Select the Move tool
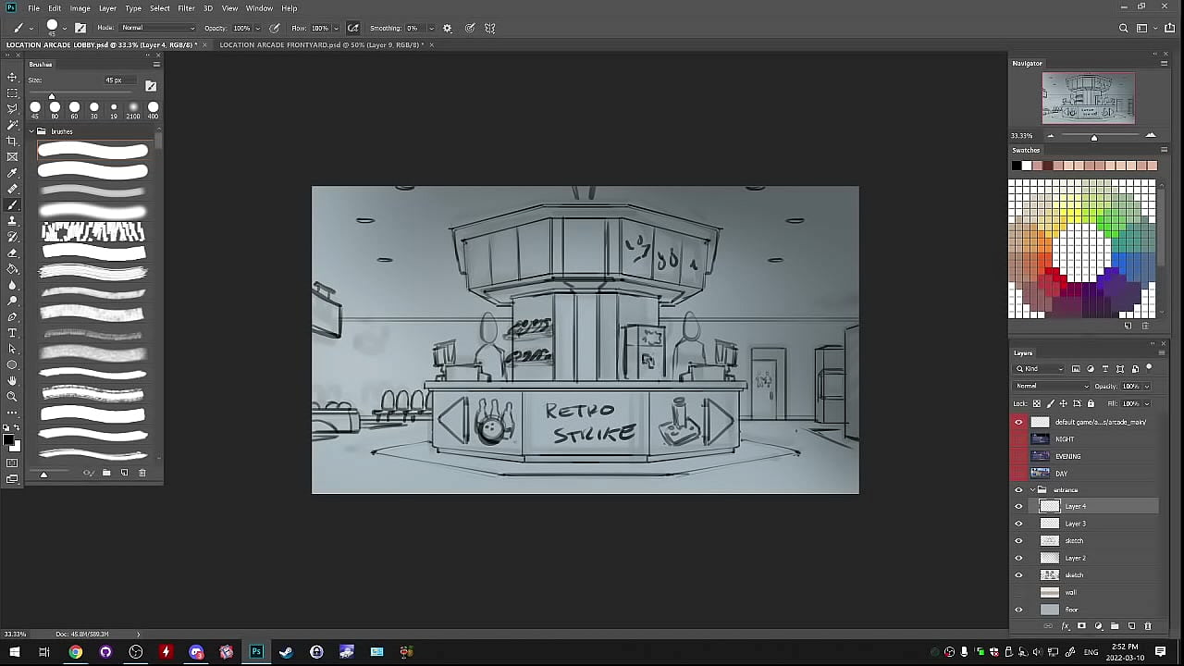 (12, 78)
